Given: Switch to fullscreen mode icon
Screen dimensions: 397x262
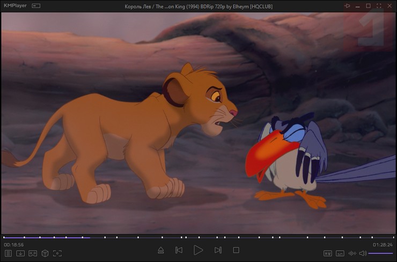Looking at the screenshot, I should tap(379, 5).
